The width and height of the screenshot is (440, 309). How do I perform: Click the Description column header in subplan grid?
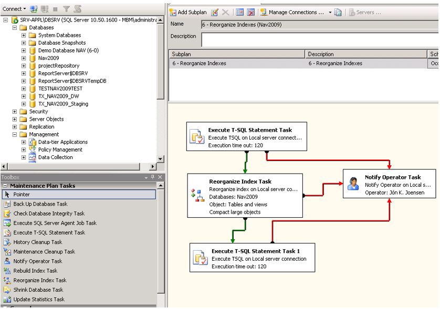click(x=366, y=54)
